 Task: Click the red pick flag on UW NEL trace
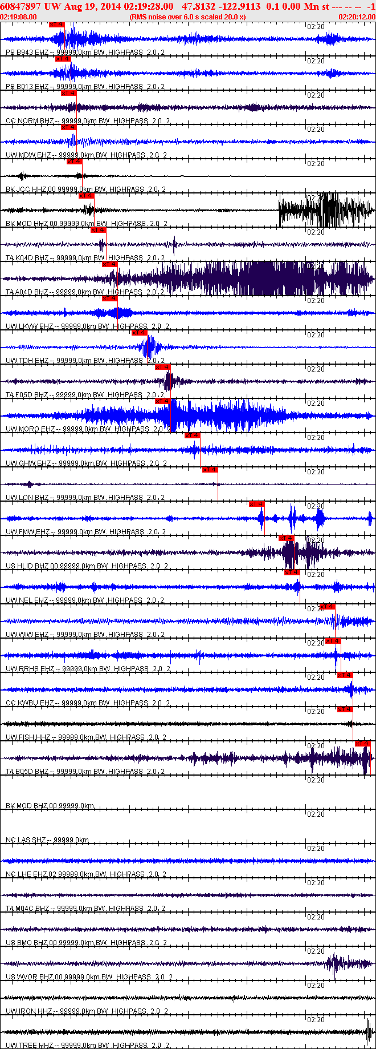292,572
